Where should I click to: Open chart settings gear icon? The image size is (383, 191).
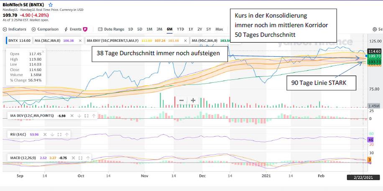point(375,29)
